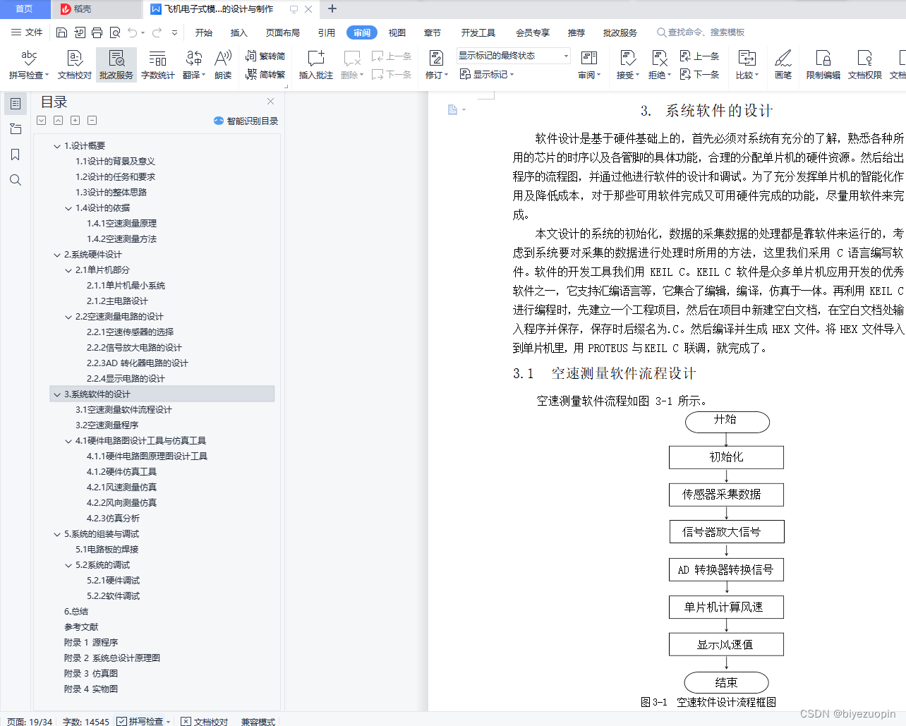Convert to traditional Chinese (繁转简)
Image resolution: width=906 pixels, height=726 pixels.
[265, 56]
